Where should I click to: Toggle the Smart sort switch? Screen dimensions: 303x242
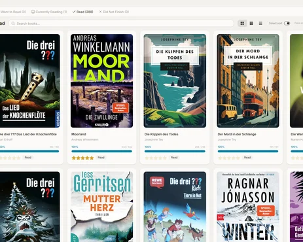point(287,24)
